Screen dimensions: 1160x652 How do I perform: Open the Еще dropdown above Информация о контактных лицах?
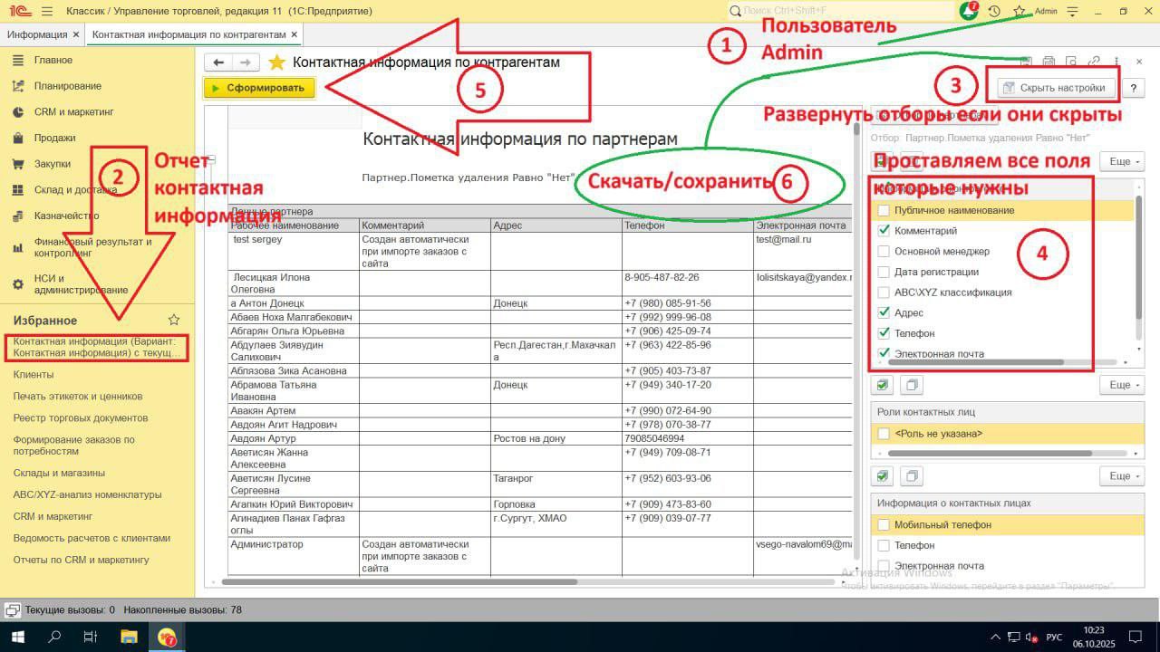pyautogui.click(x=1123, y=475)
